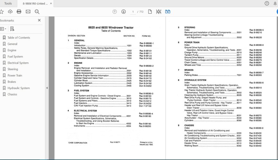This screenshot has height=160, width=278.
Task: Click the GENERAL division heading
Action: pyautogui.click(x=79, y=40)
